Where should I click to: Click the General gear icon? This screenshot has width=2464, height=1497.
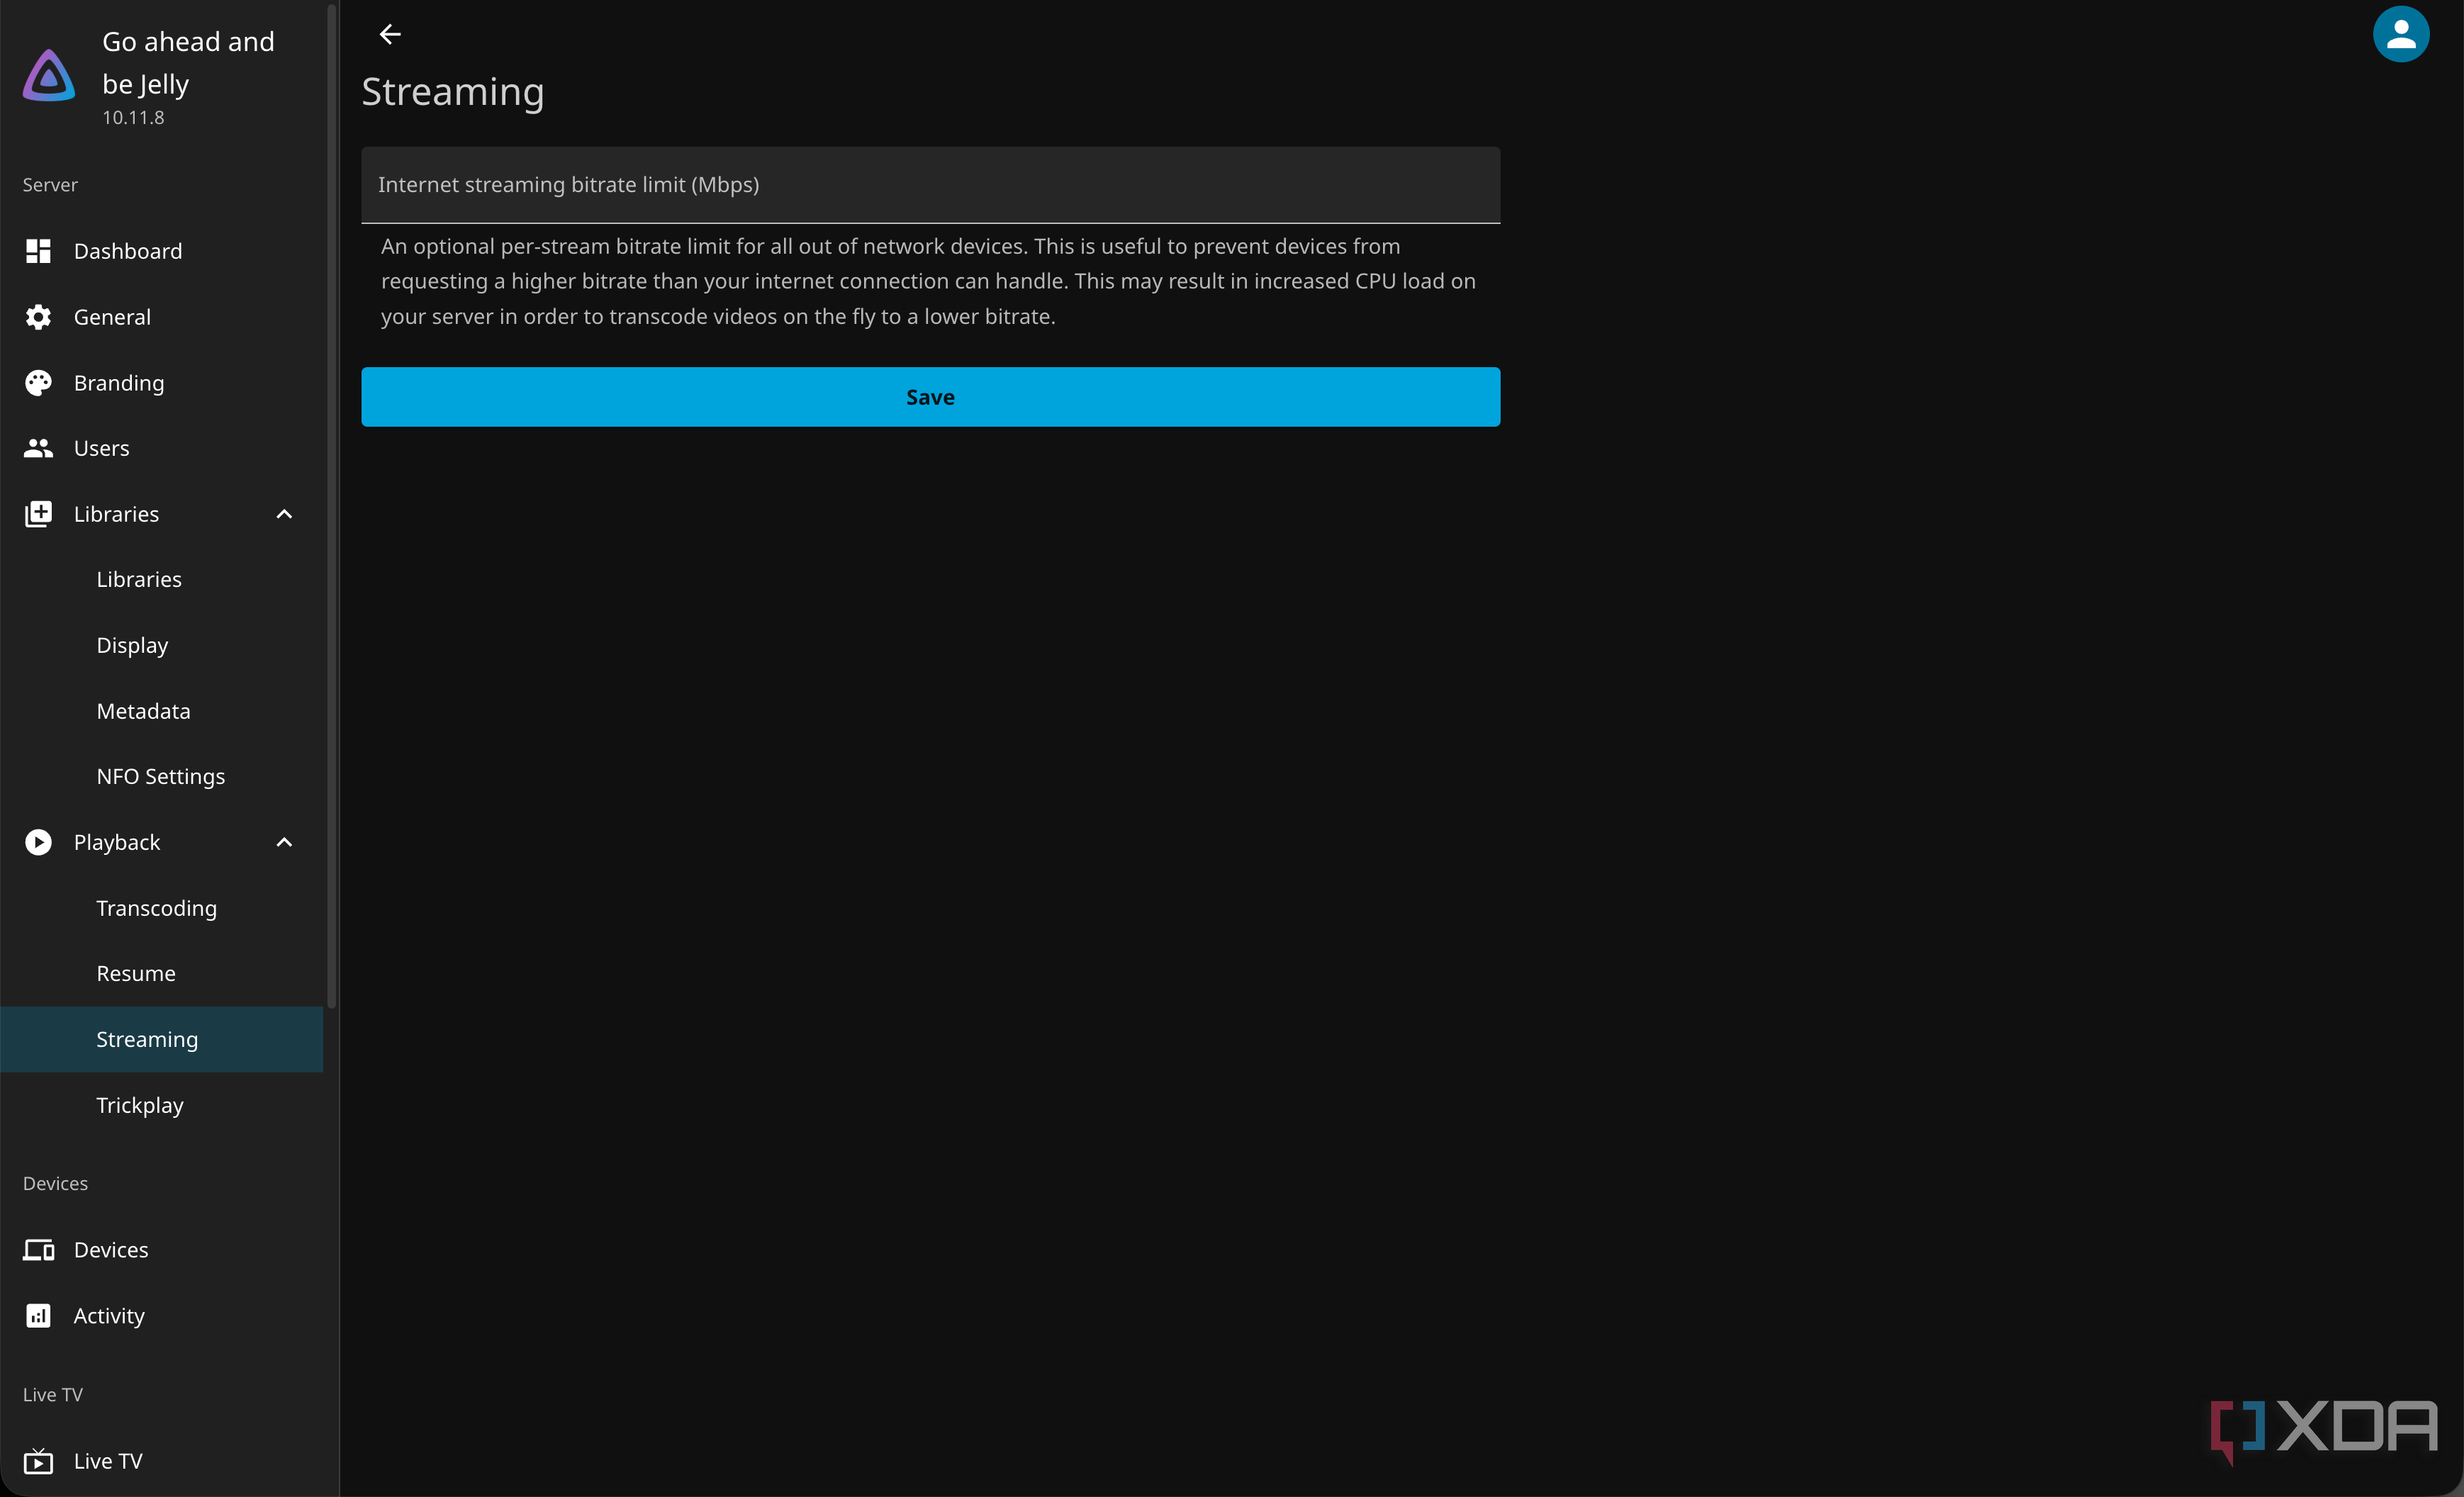coord(38,317)
